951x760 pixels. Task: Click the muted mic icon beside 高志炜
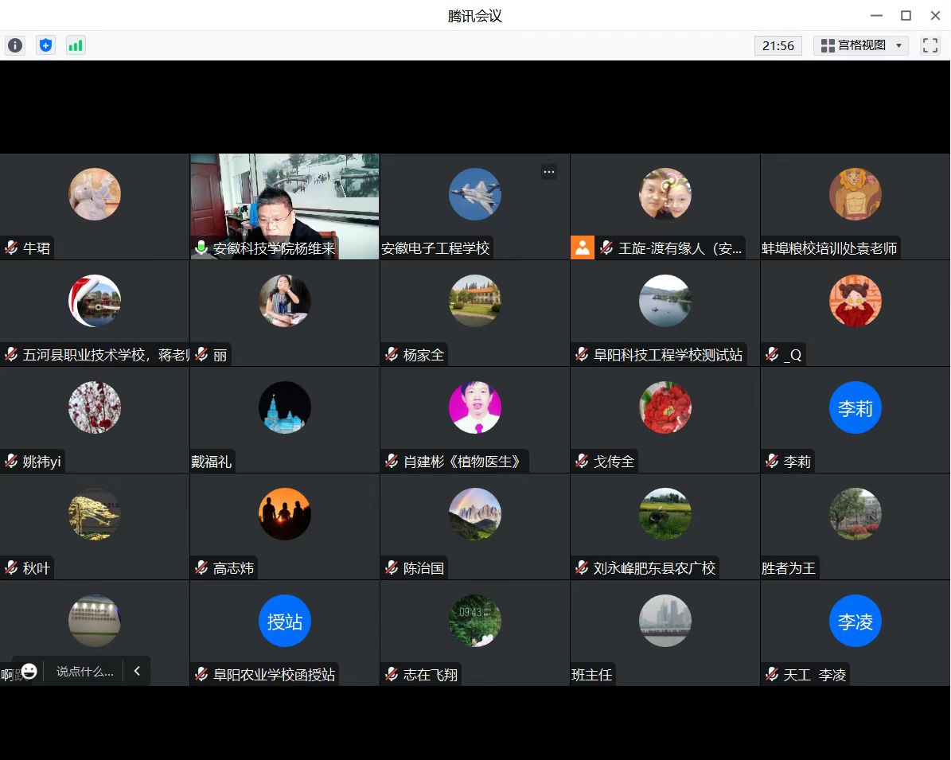201,568
